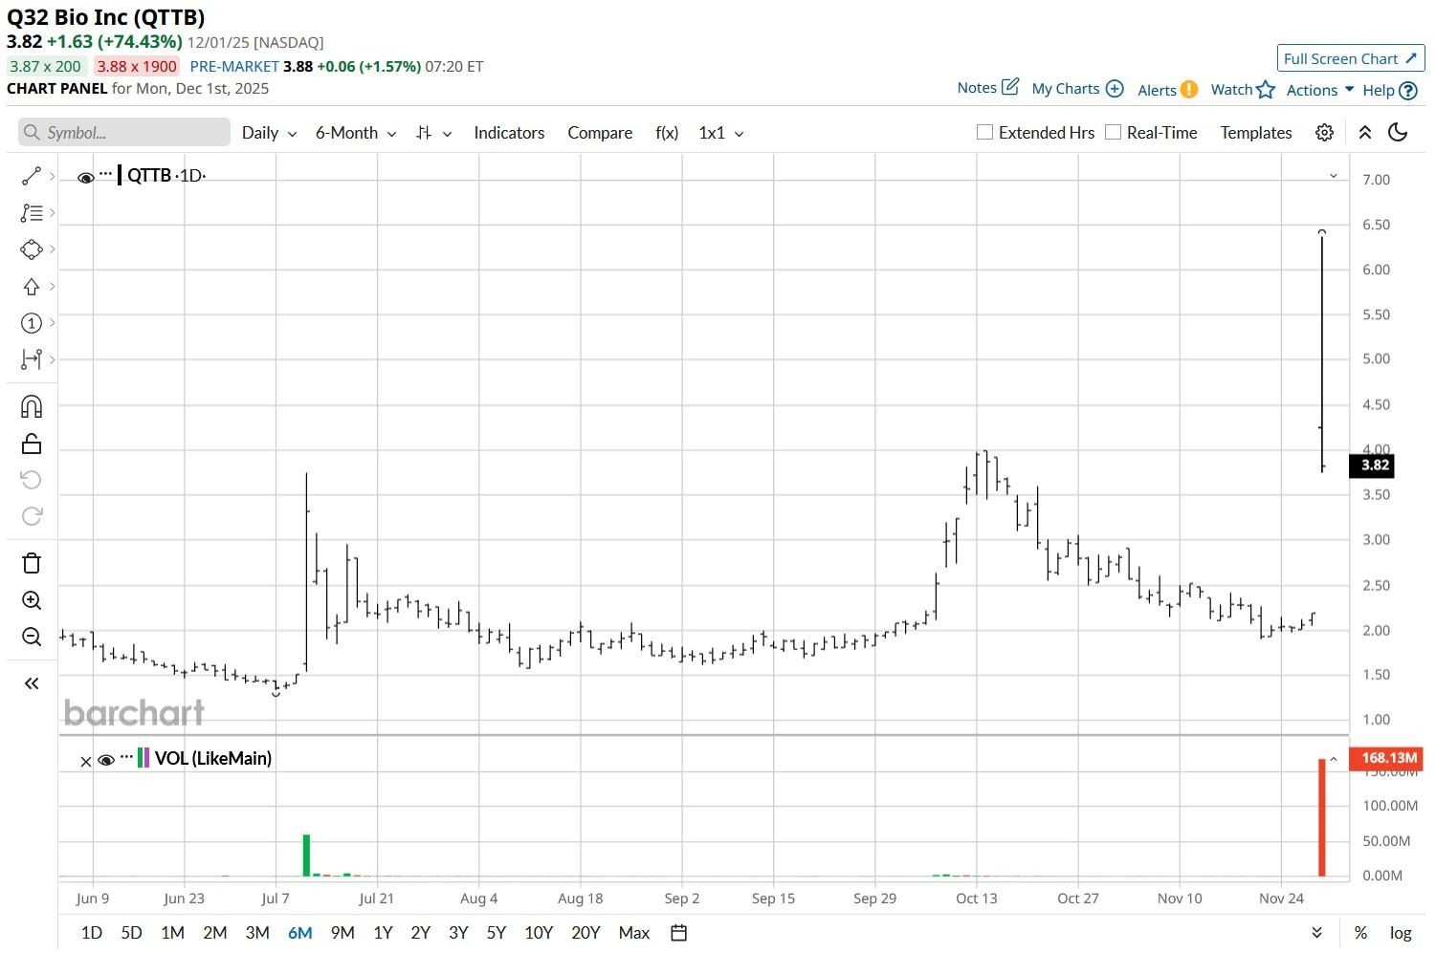1436x953 pixels.
Task: Open the Daily interval dropdown
Action: [269, 133]
